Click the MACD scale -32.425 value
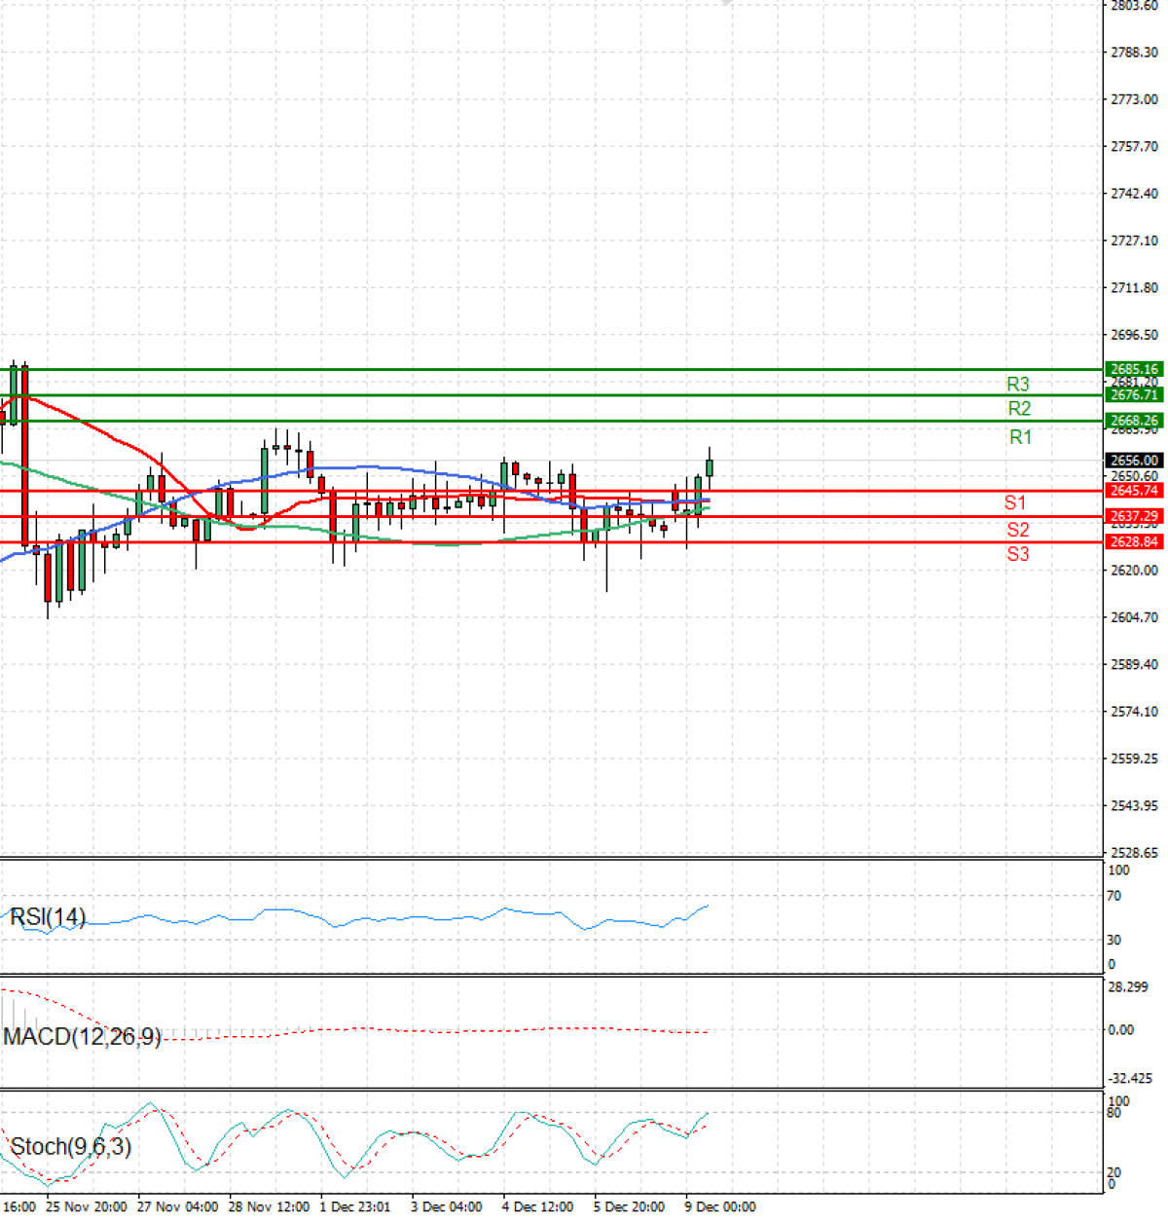 (x=1131, y=1079)
